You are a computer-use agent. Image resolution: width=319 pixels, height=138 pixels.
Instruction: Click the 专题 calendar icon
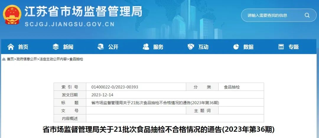(x=281, y=47)
